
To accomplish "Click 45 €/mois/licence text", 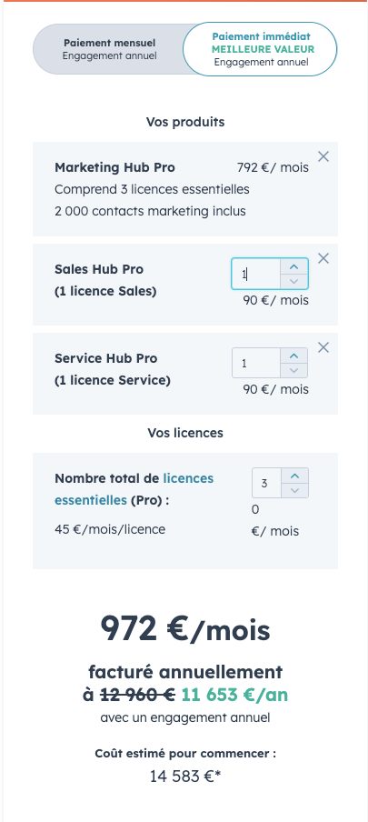I will 110,529.
